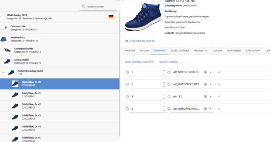Select the Schnürsttiefel category

click(x=59, y=62)
